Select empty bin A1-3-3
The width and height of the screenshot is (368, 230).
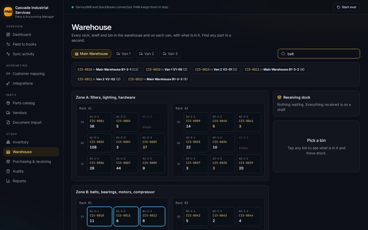(153, 122)
